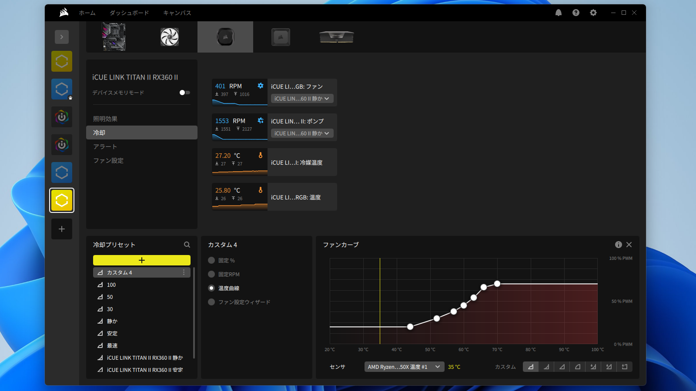Open fan preset dropdown under ファン
Viewport: 696px width, 391px height.
302,99
